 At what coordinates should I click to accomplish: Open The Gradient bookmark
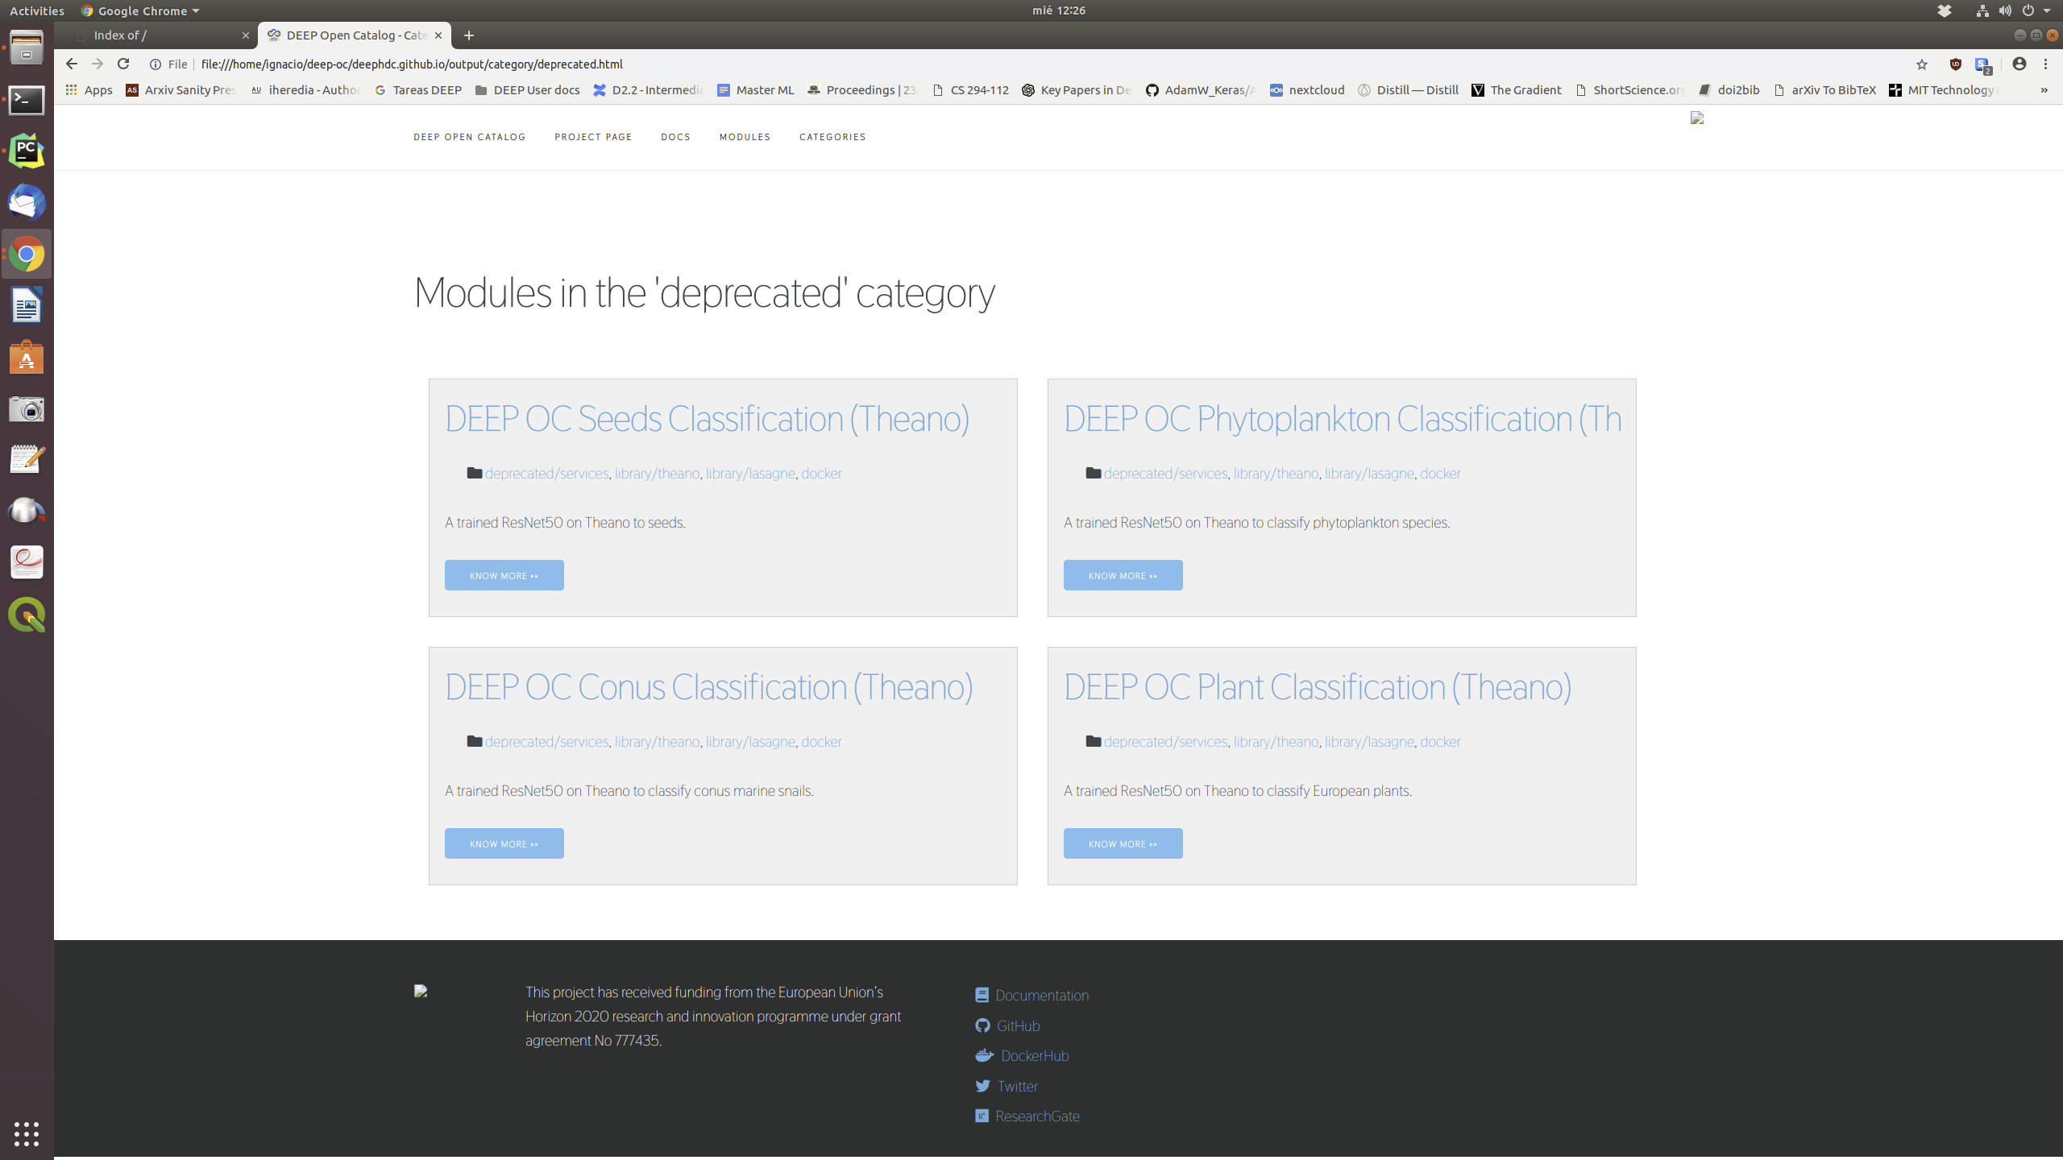click(1517, 90)
